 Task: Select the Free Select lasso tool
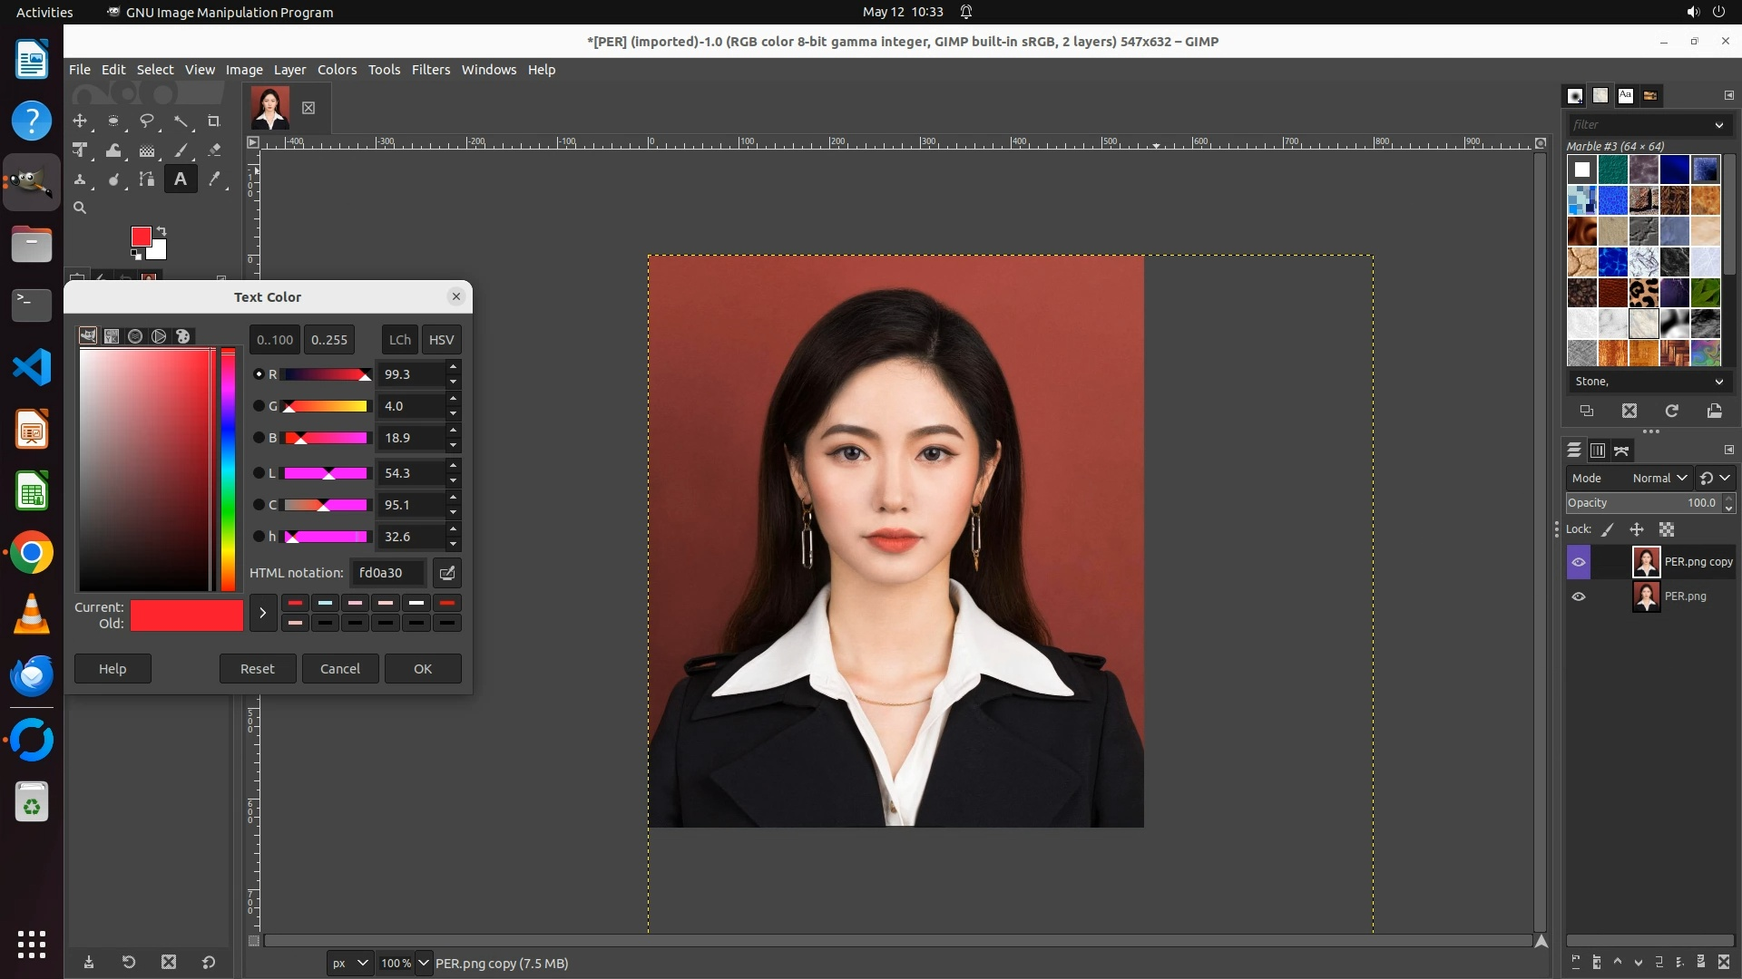click(x=146, y=121)
